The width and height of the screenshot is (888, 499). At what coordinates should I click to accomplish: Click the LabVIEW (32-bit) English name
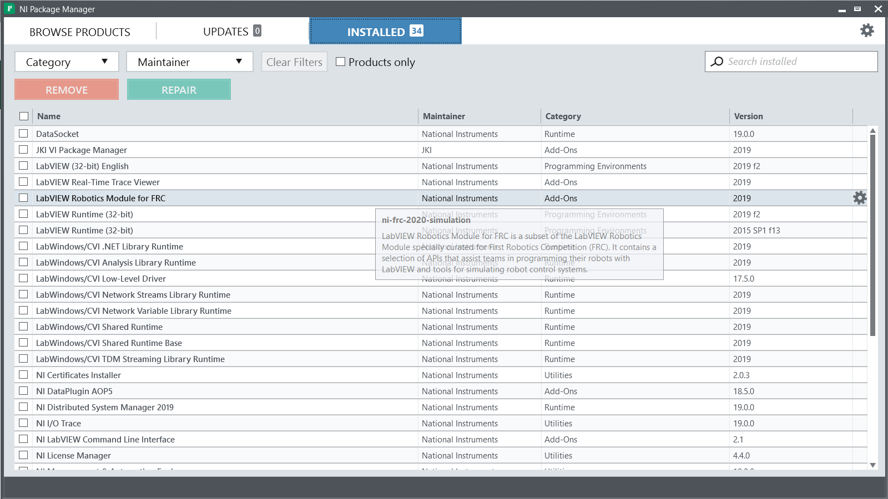pos(82,166)
